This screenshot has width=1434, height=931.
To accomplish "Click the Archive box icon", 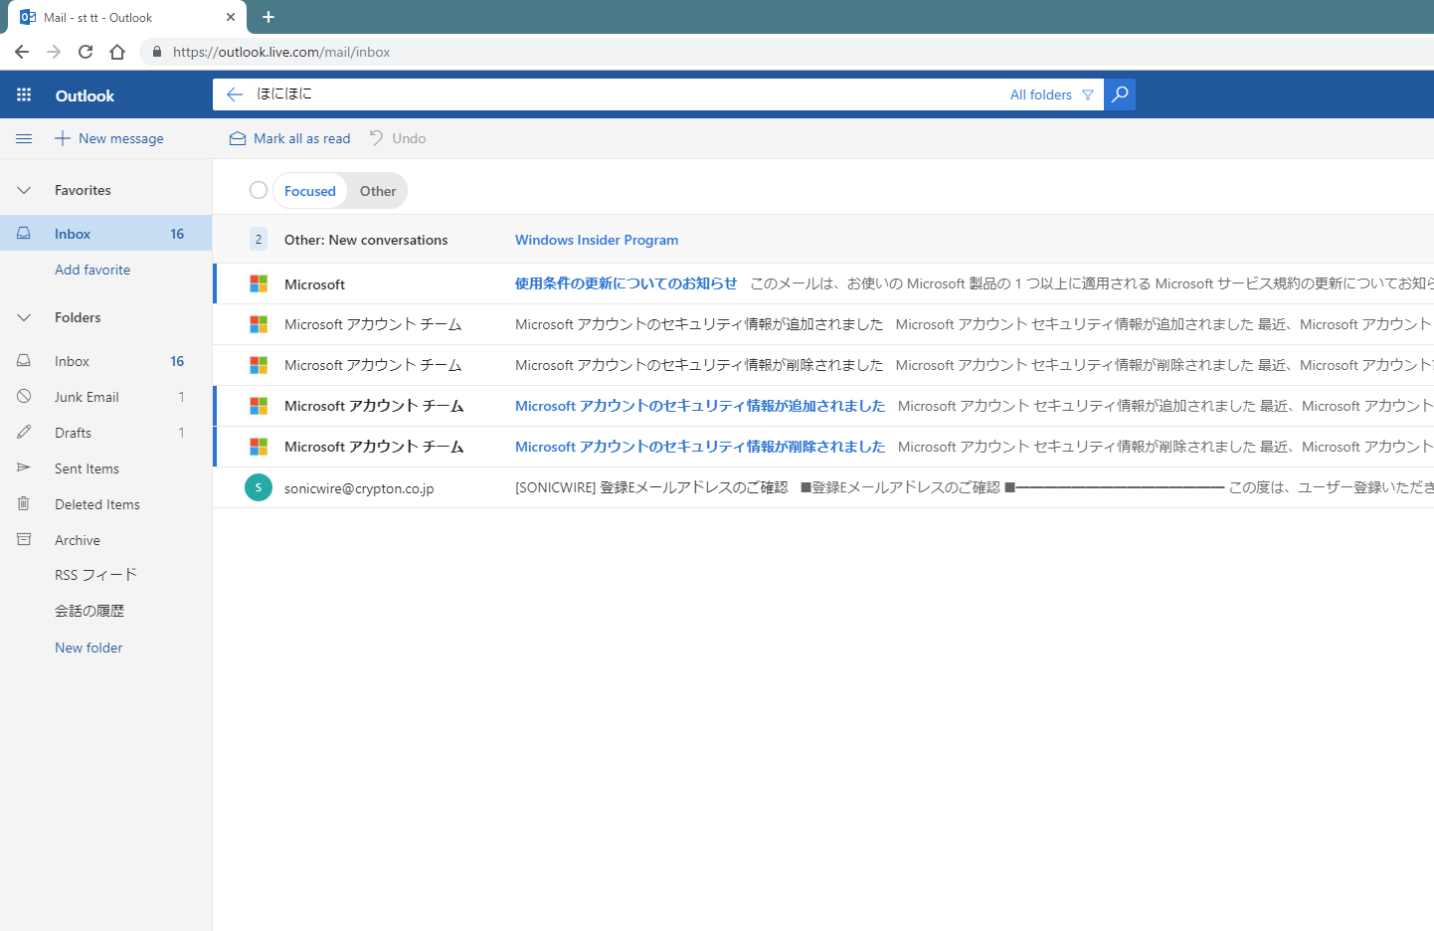I will point(24,540).
